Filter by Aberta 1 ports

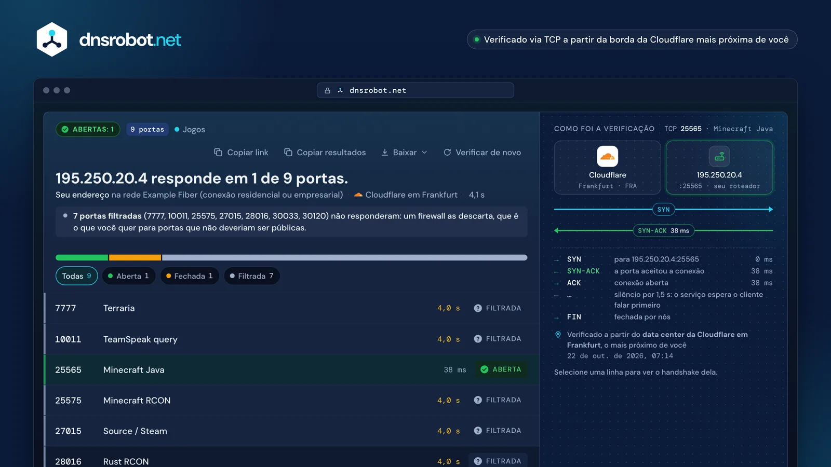pyautogui.click(x=128, y=276)
